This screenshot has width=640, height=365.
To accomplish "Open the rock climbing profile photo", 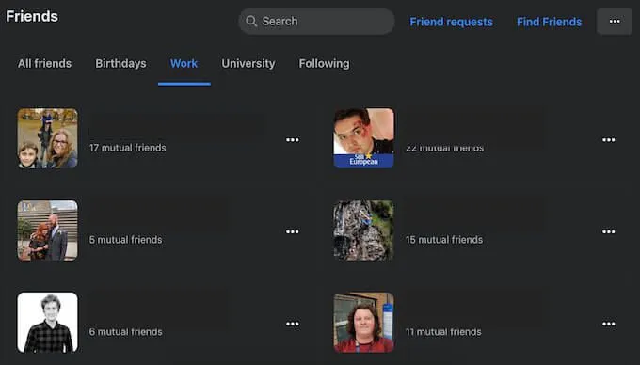I will point(363,230).
